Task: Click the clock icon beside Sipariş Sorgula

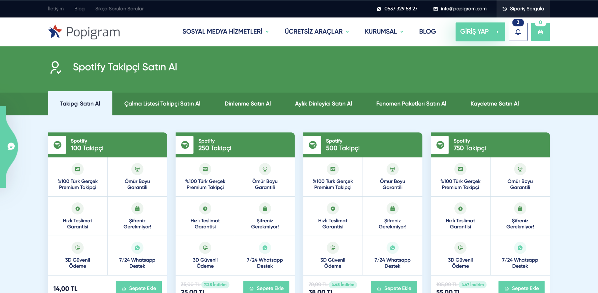Action: 505,9
